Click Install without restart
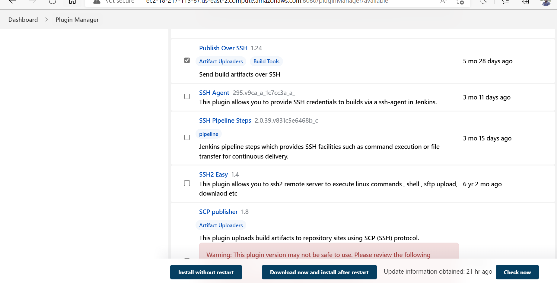 [x=206, y=272]
